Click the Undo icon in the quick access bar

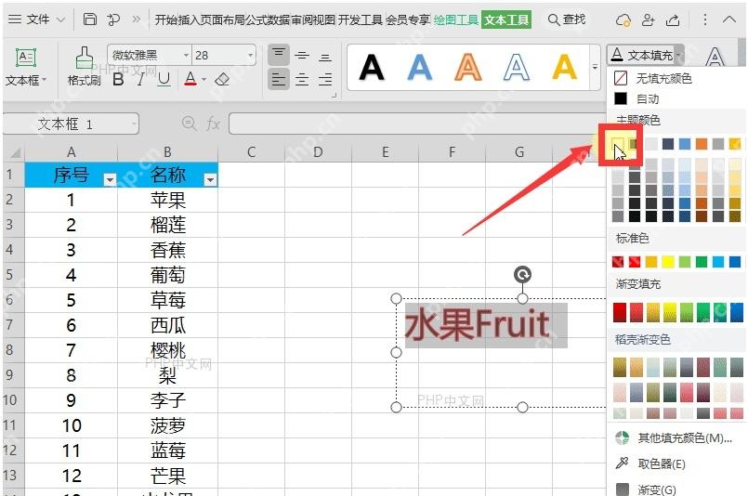coord(113,20)
